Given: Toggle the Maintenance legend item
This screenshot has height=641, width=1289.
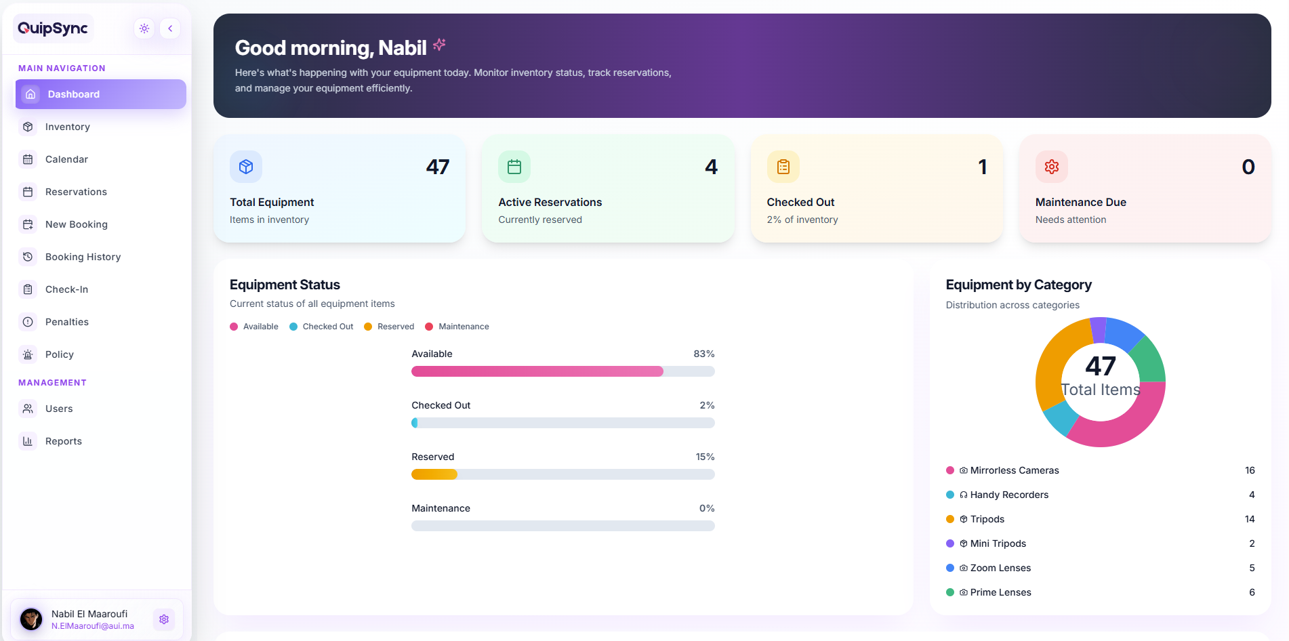Looking at the screenshot, I should pos(457,327).
